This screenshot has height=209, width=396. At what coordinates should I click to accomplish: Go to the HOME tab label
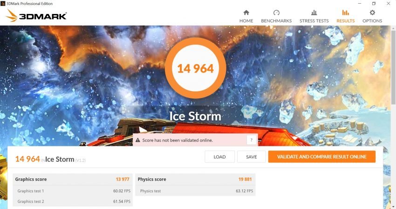(x=246, y=21)
